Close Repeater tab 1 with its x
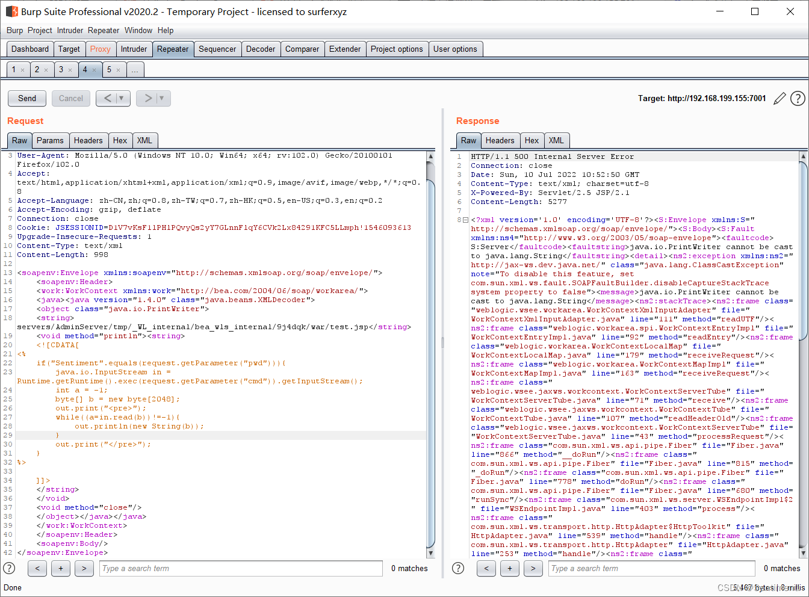 tap(23, 70)
